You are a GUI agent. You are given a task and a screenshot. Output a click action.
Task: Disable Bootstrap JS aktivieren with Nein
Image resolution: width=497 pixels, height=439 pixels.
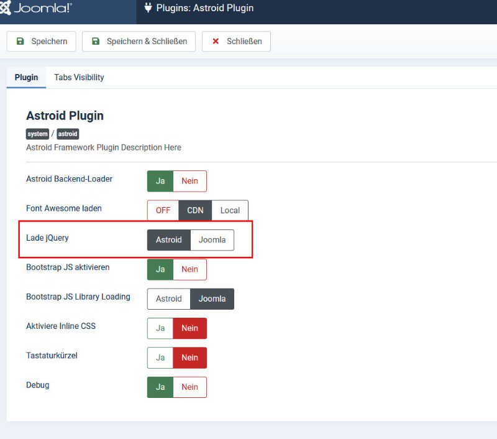189,269
